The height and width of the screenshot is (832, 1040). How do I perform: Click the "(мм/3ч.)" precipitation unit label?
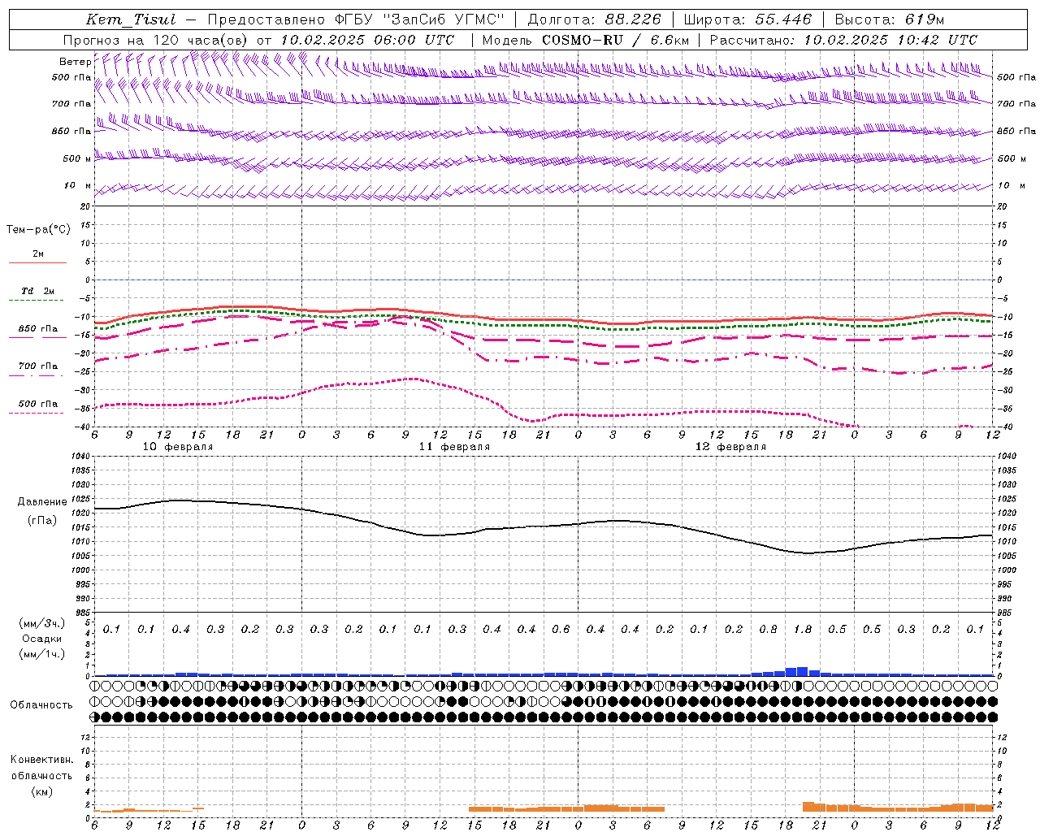tap(41, 623)
